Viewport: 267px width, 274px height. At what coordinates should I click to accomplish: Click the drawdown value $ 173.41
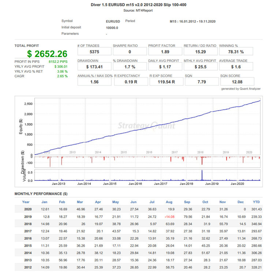[x=94, y=67]
